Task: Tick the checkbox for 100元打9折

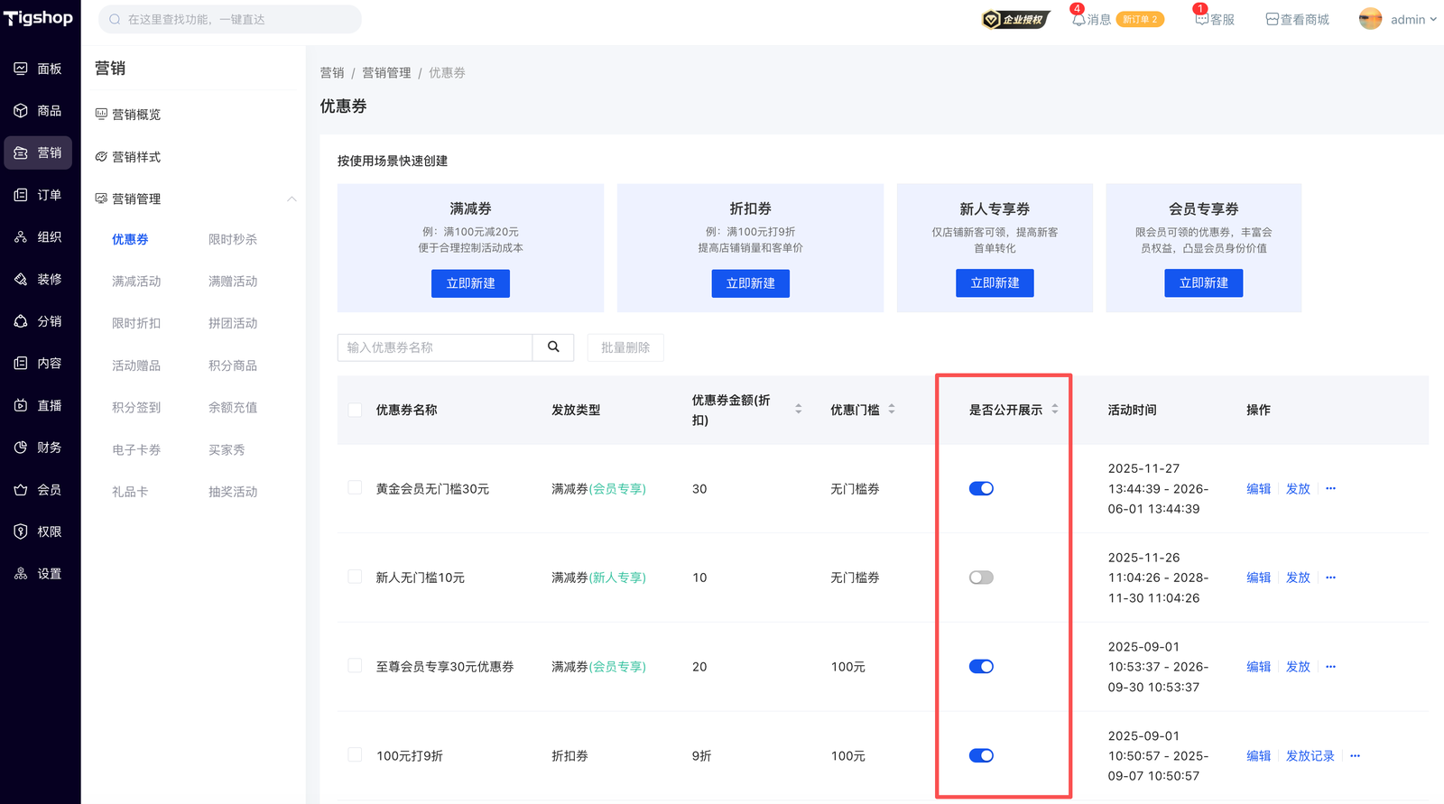Action: coord(355,755)
